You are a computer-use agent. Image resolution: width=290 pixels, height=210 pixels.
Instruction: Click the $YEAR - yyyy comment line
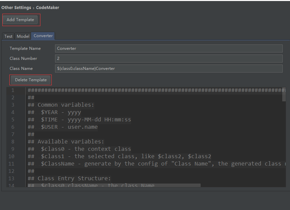tap(53, 112)
